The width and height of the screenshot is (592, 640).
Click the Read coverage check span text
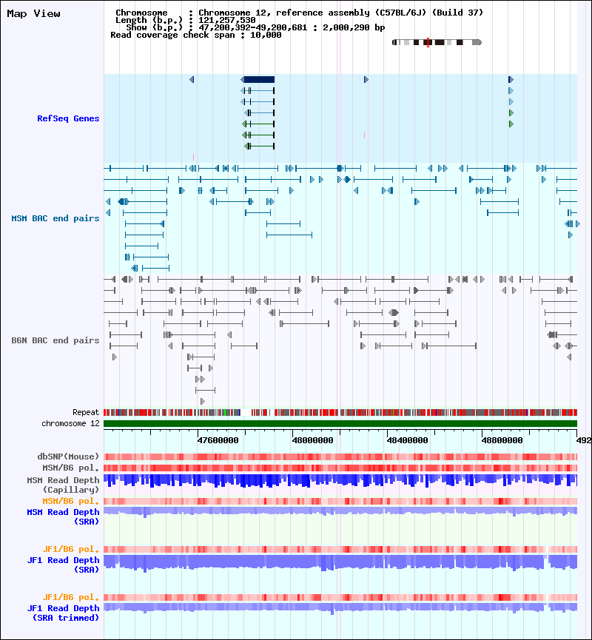[196, 35]
